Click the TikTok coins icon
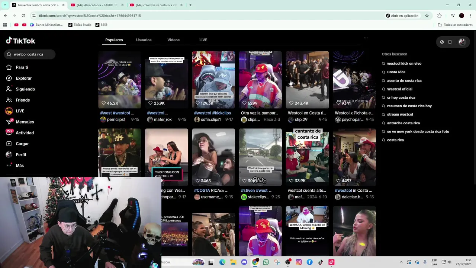 tap(442, 42)
